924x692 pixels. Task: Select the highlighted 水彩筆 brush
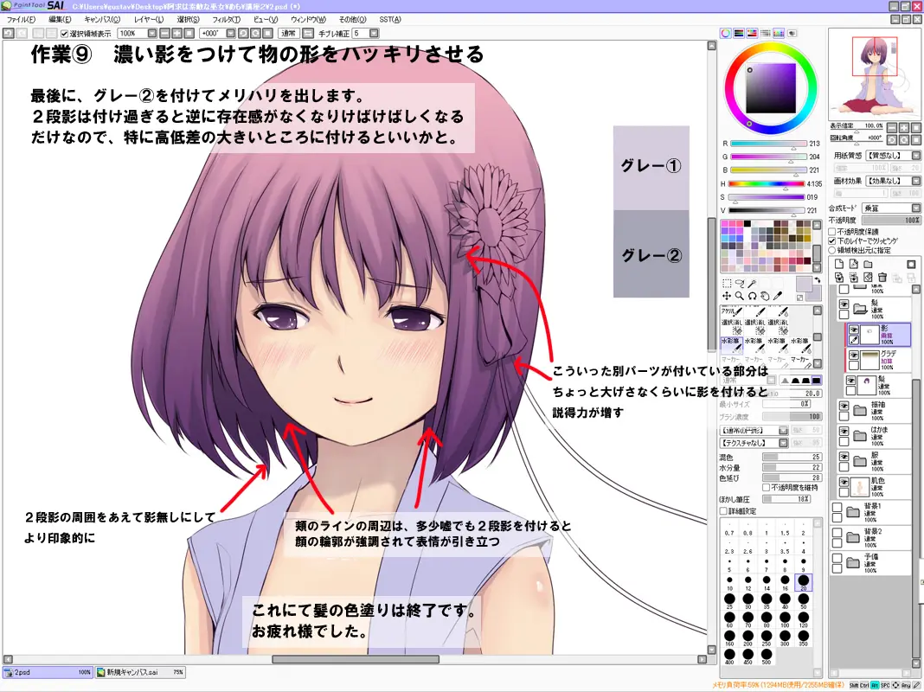point(731,345)
